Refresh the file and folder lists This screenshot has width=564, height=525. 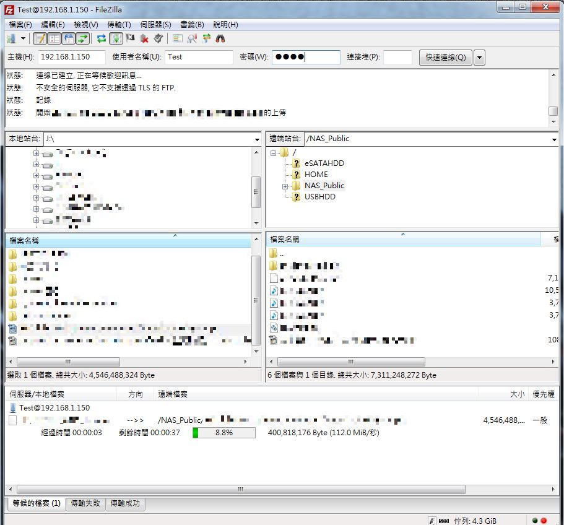pos(102,38)
